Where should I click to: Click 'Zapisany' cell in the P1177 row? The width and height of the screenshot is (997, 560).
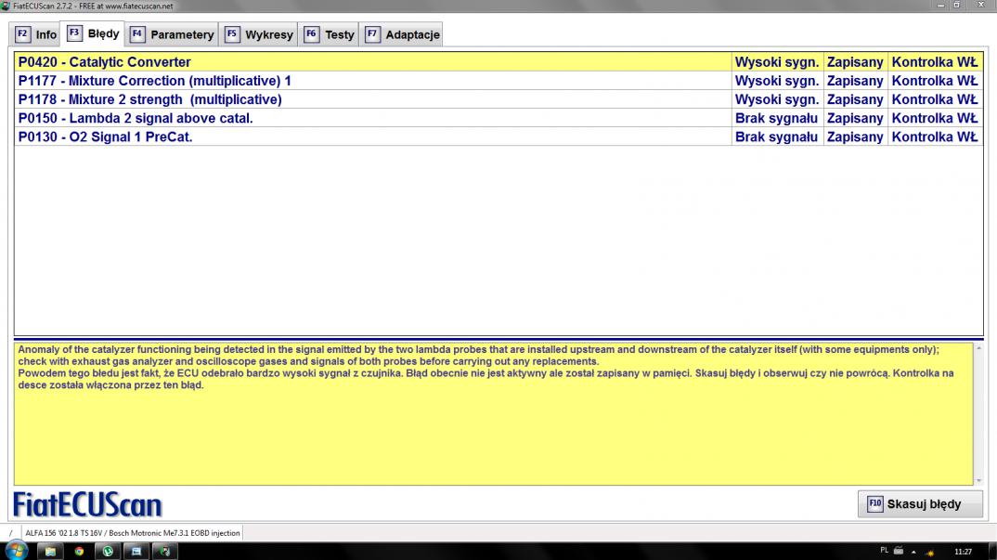tap(855, 81)
